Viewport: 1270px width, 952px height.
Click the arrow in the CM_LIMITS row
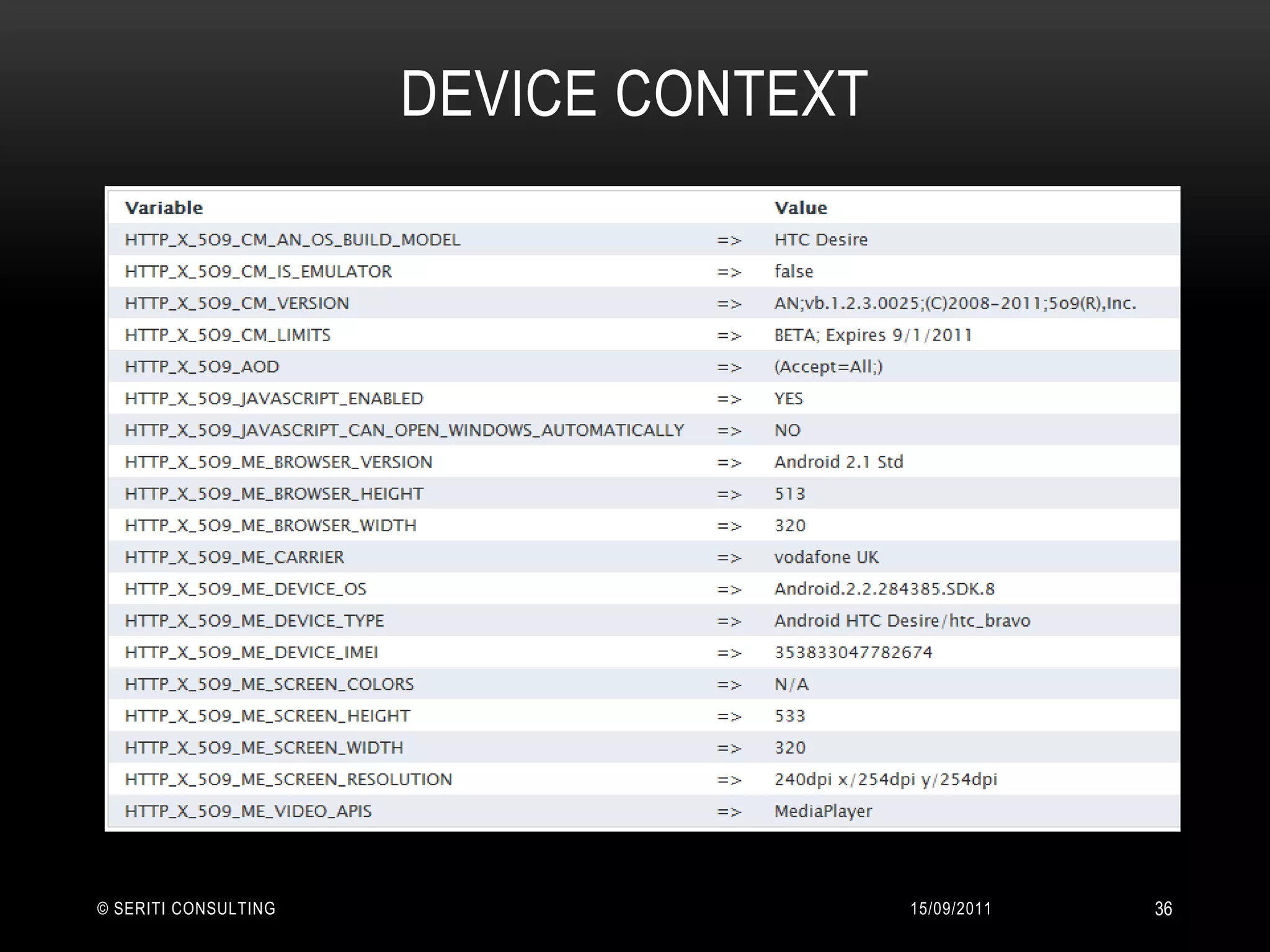pyautogui.click(x=729, y=337)
